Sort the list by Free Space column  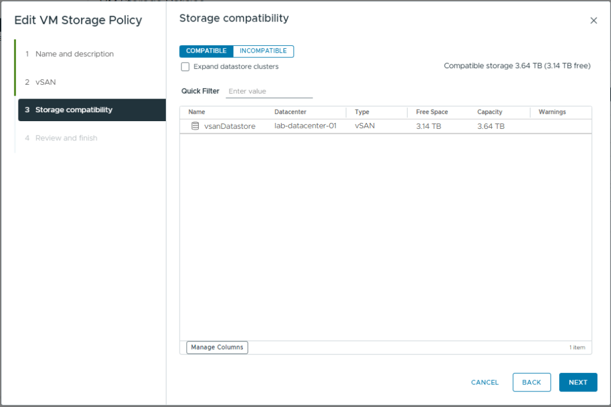[432, 112]
